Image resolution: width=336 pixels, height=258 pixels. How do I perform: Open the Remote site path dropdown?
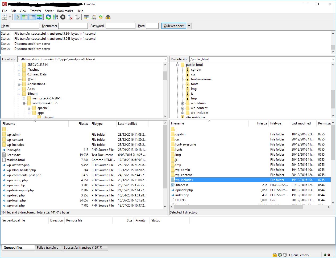pyautogui.click(x=333, y=59)
